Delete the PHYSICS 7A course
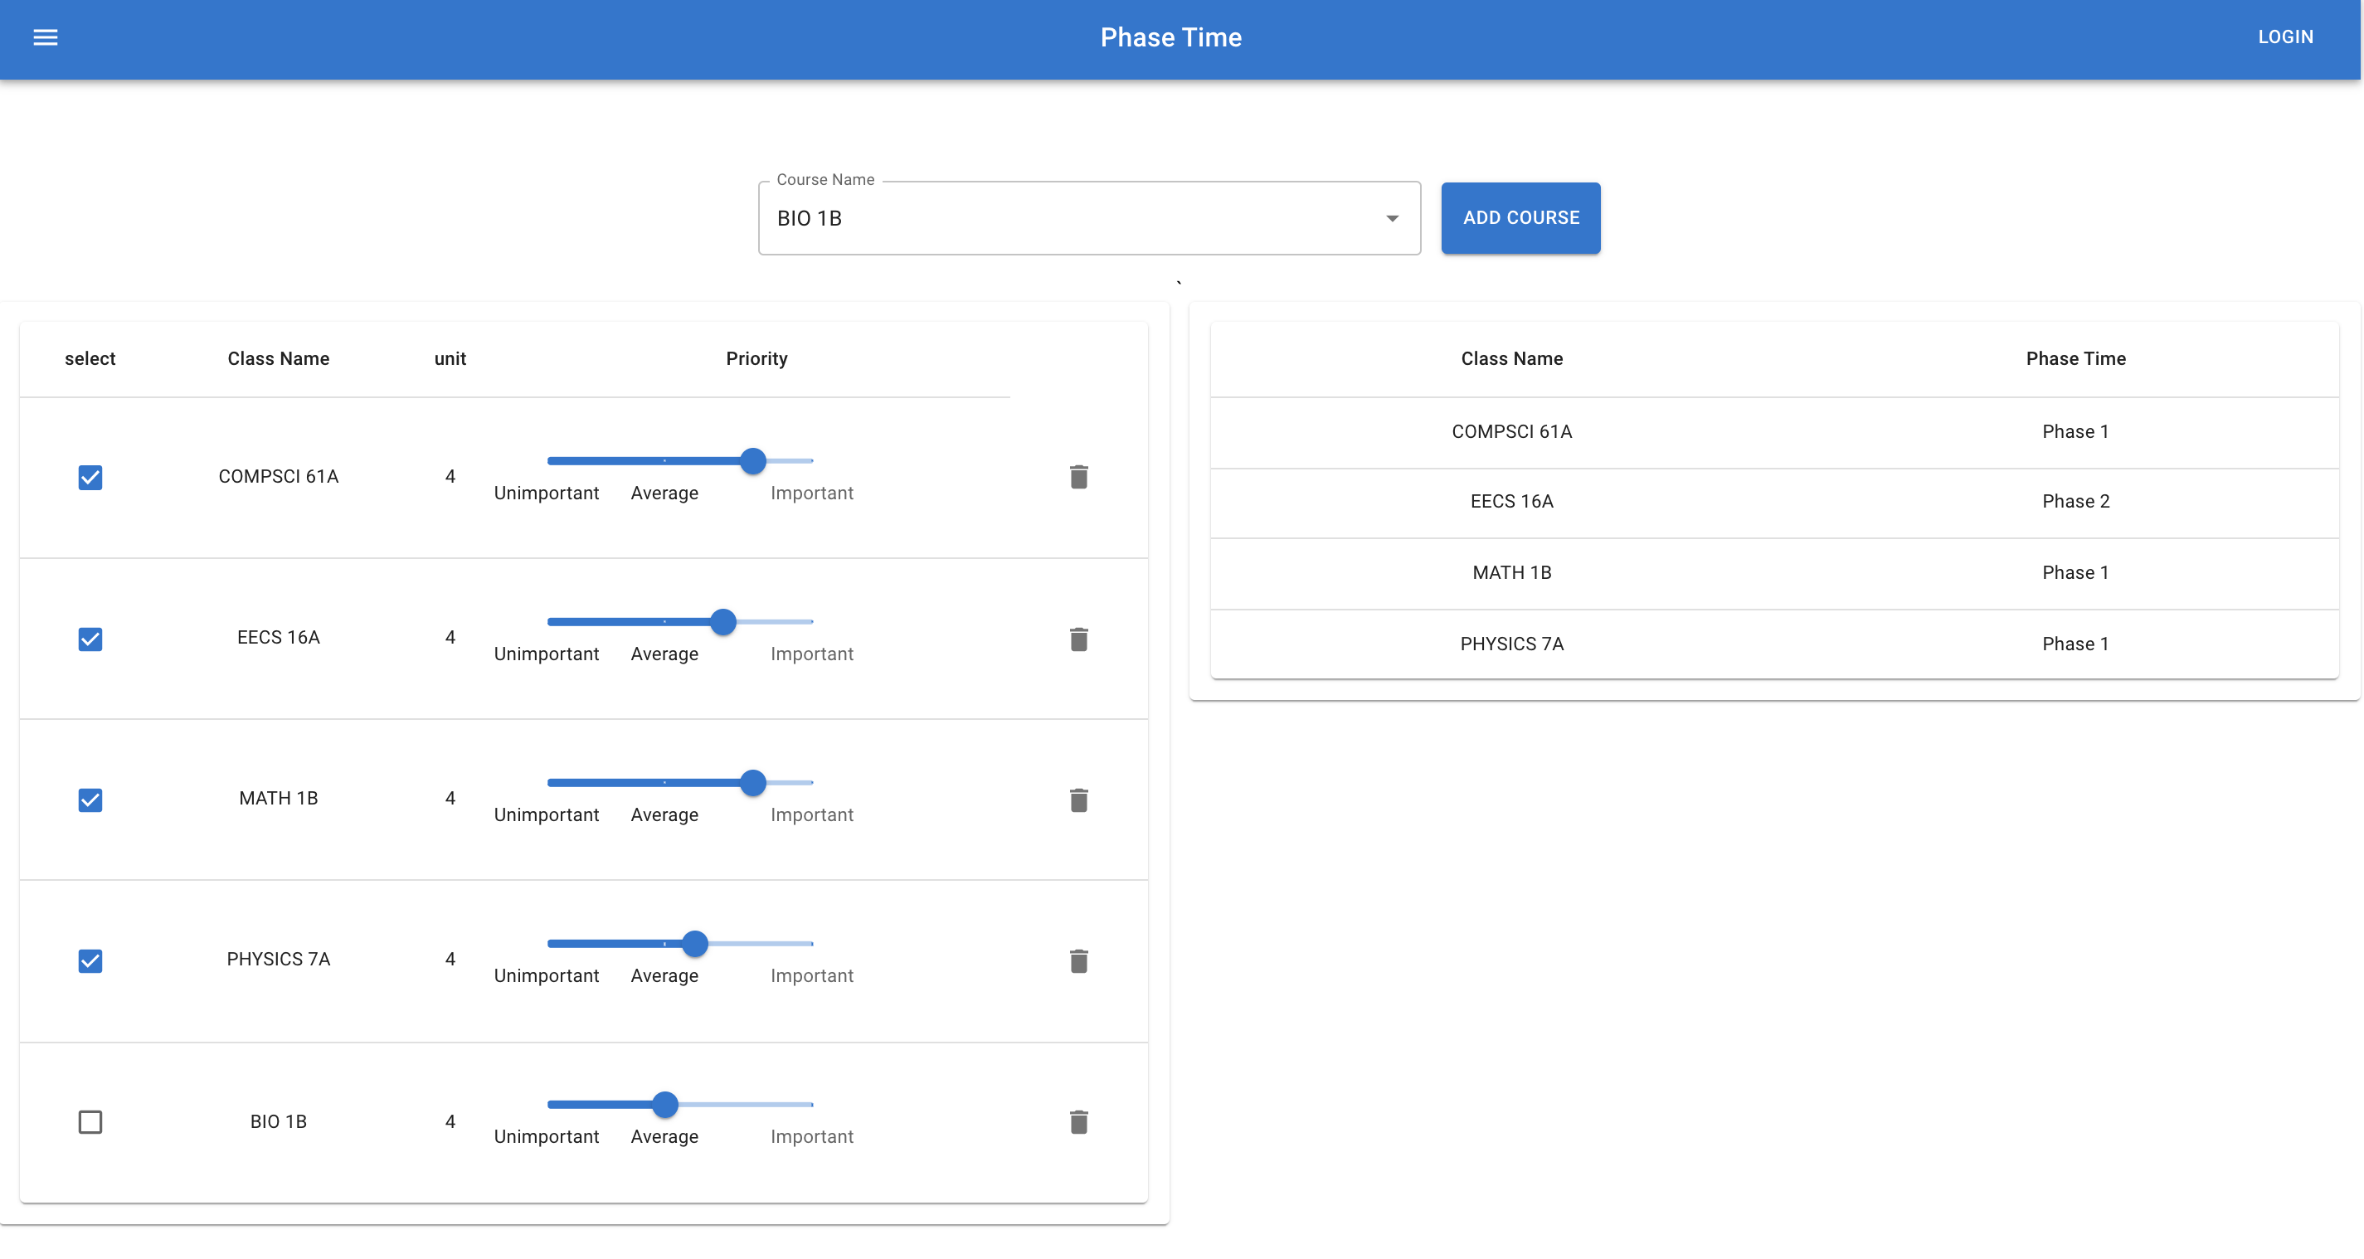This screenshot has height=1259, width=2364. tap(1078, 960)
